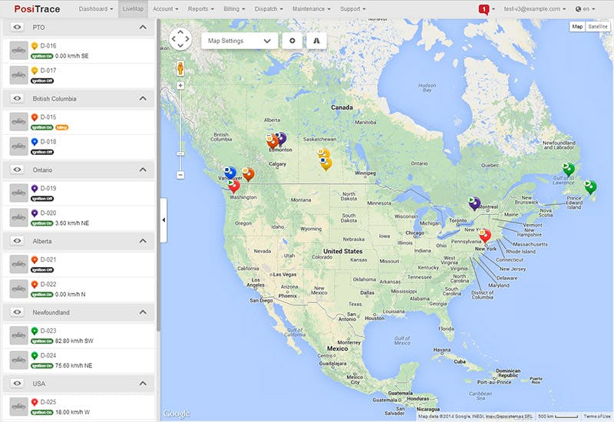Open the map pan control
Viewport: 614px width, 422px height.
(x=180, y=39)
